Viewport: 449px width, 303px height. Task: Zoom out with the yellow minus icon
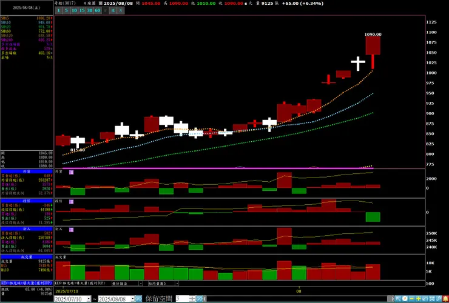(412, 299)
